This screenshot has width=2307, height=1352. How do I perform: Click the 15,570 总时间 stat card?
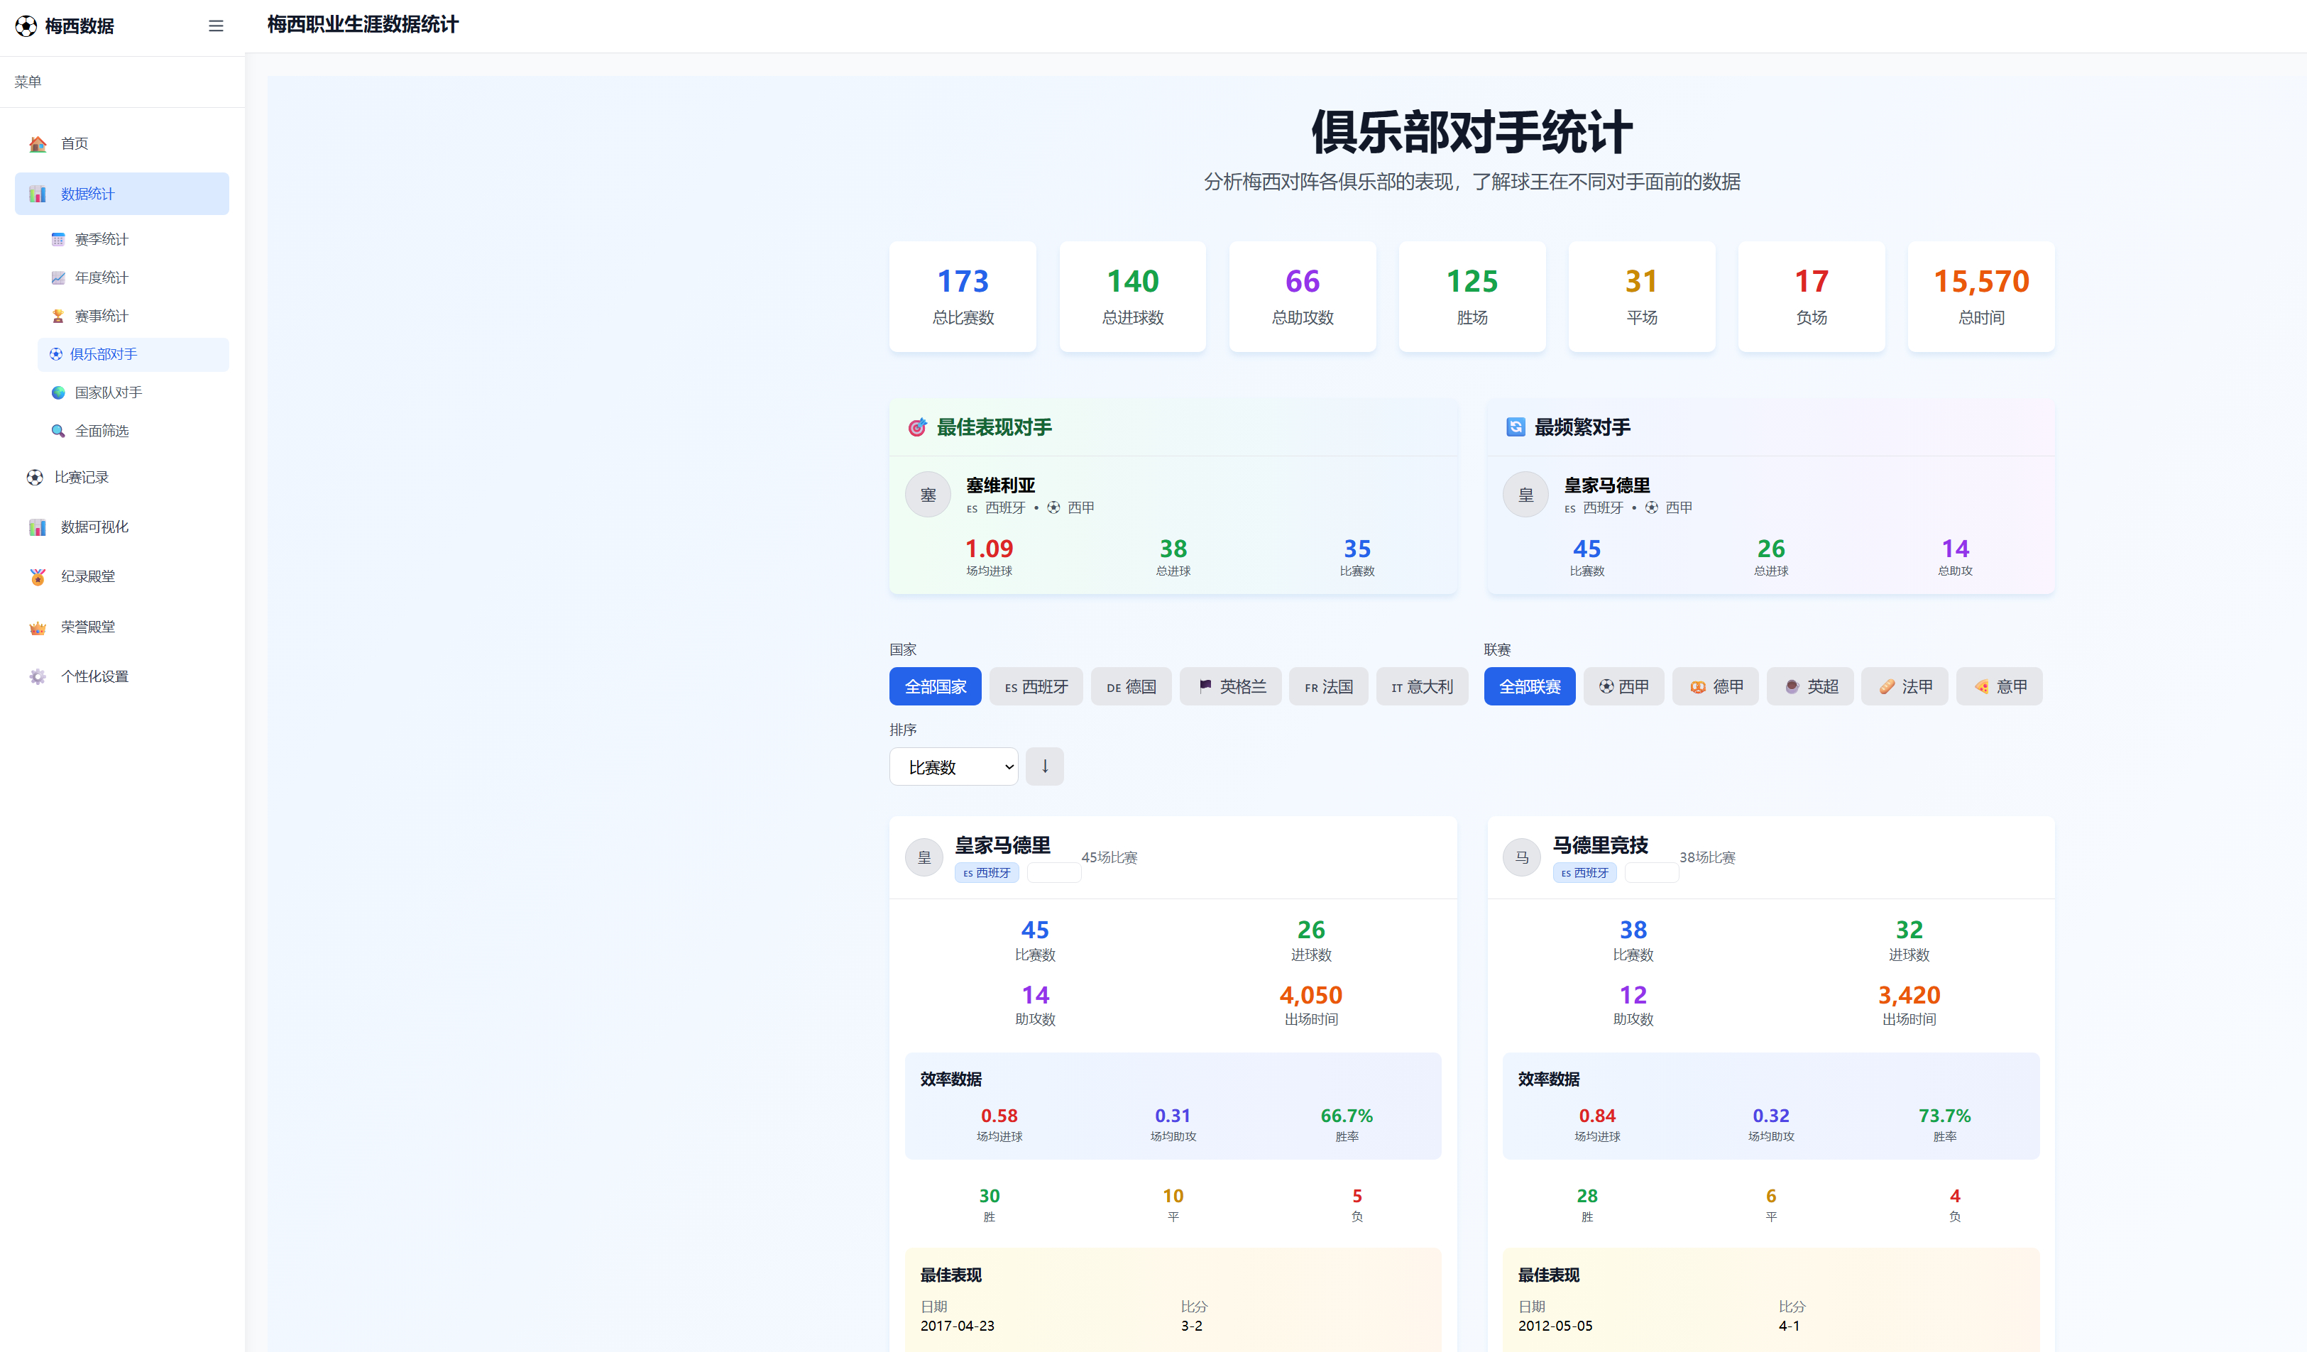click(x=1981, y=297)
